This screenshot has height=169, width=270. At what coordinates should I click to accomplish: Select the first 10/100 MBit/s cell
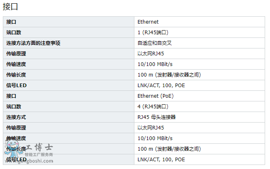click(199, 64)
